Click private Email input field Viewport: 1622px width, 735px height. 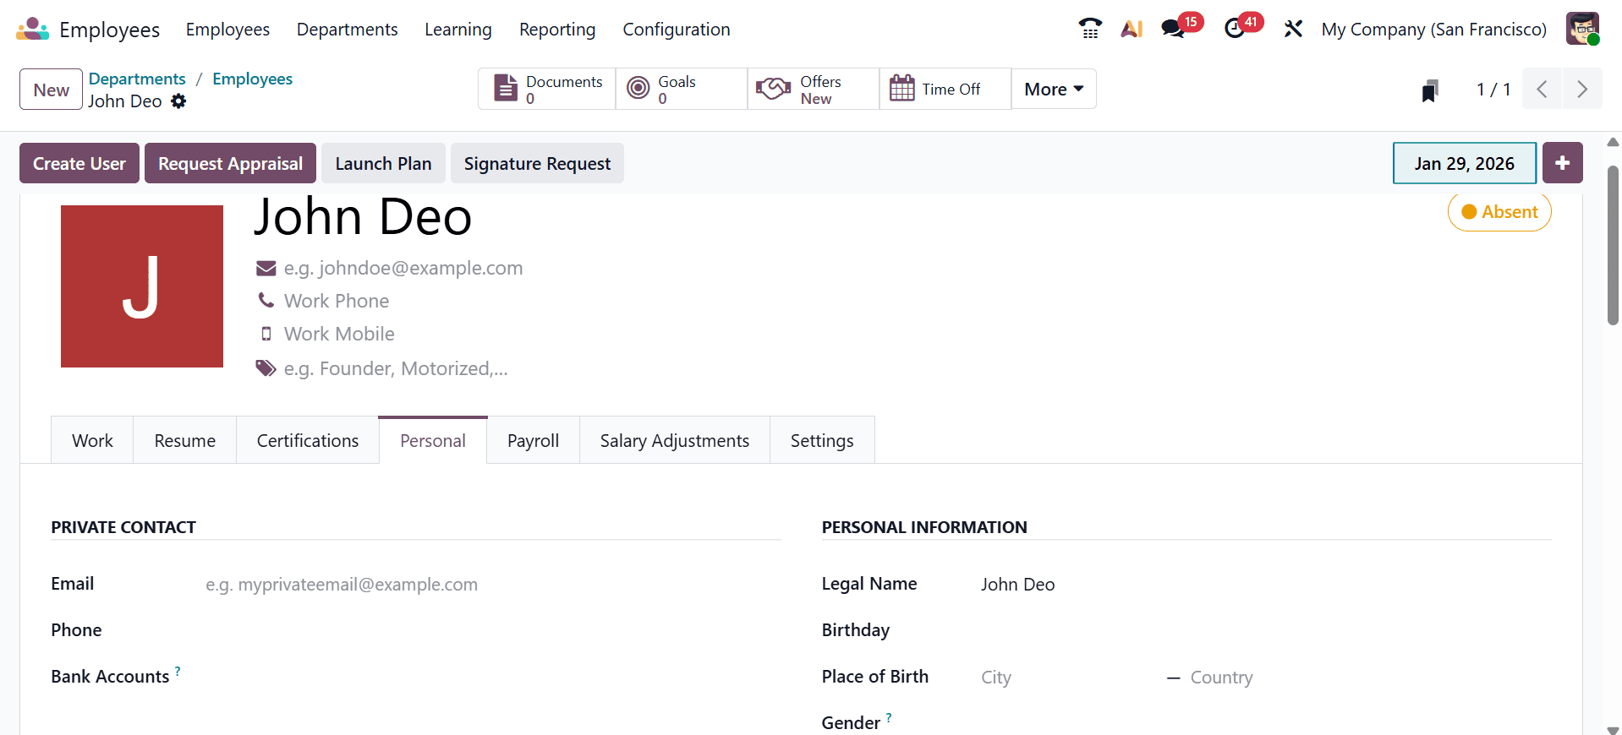493,585
